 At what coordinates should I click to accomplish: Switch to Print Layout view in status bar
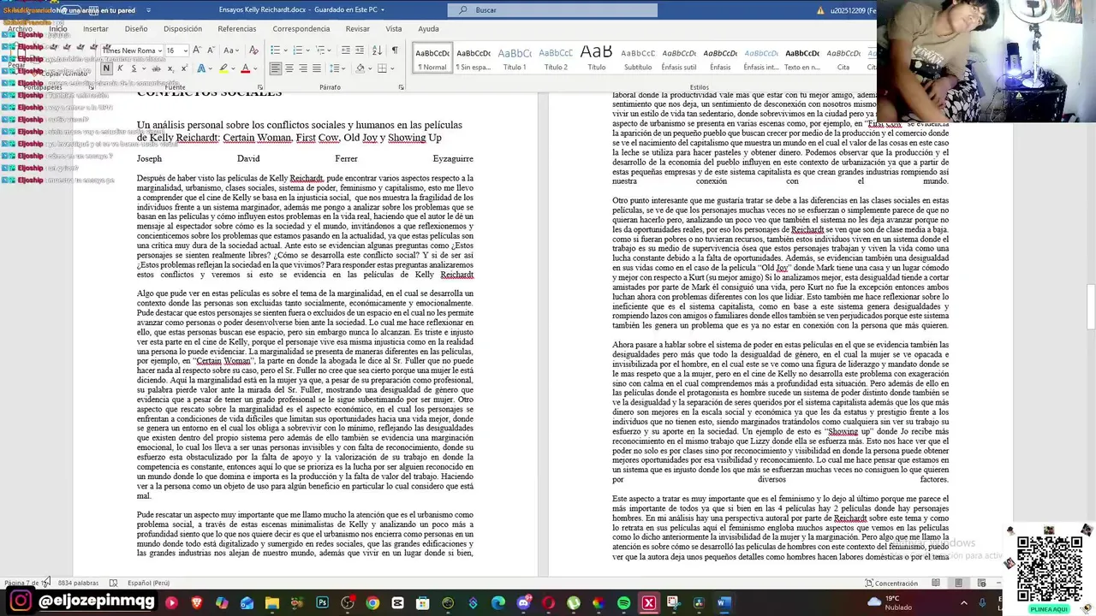tap(958, 583)
